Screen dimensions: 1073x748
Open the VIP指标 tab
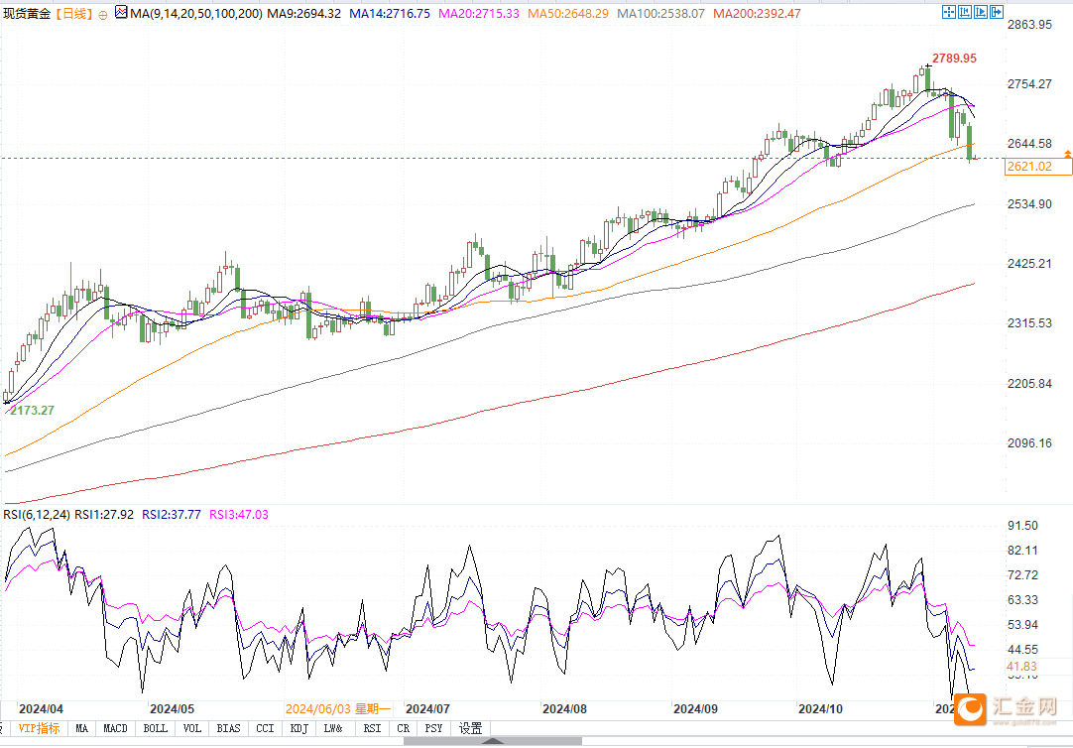coord(39,728)
